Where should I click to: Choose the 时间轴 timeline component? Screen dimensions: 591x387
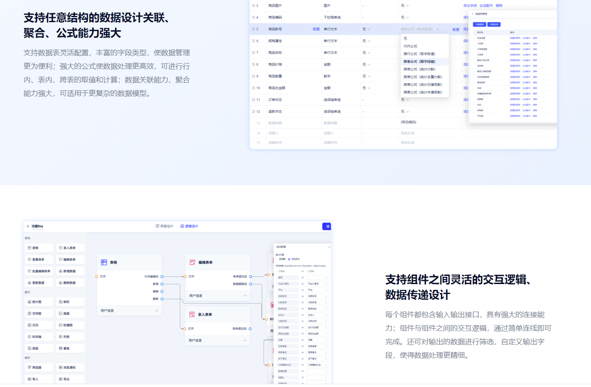click(39, 337)
